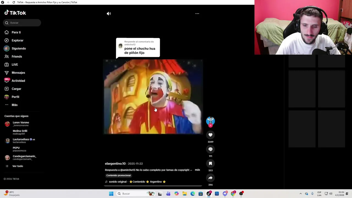This screenshot has width=352, height=198.
Task: Mute the video with the speaker icon
Action: [x=109, y=13]
